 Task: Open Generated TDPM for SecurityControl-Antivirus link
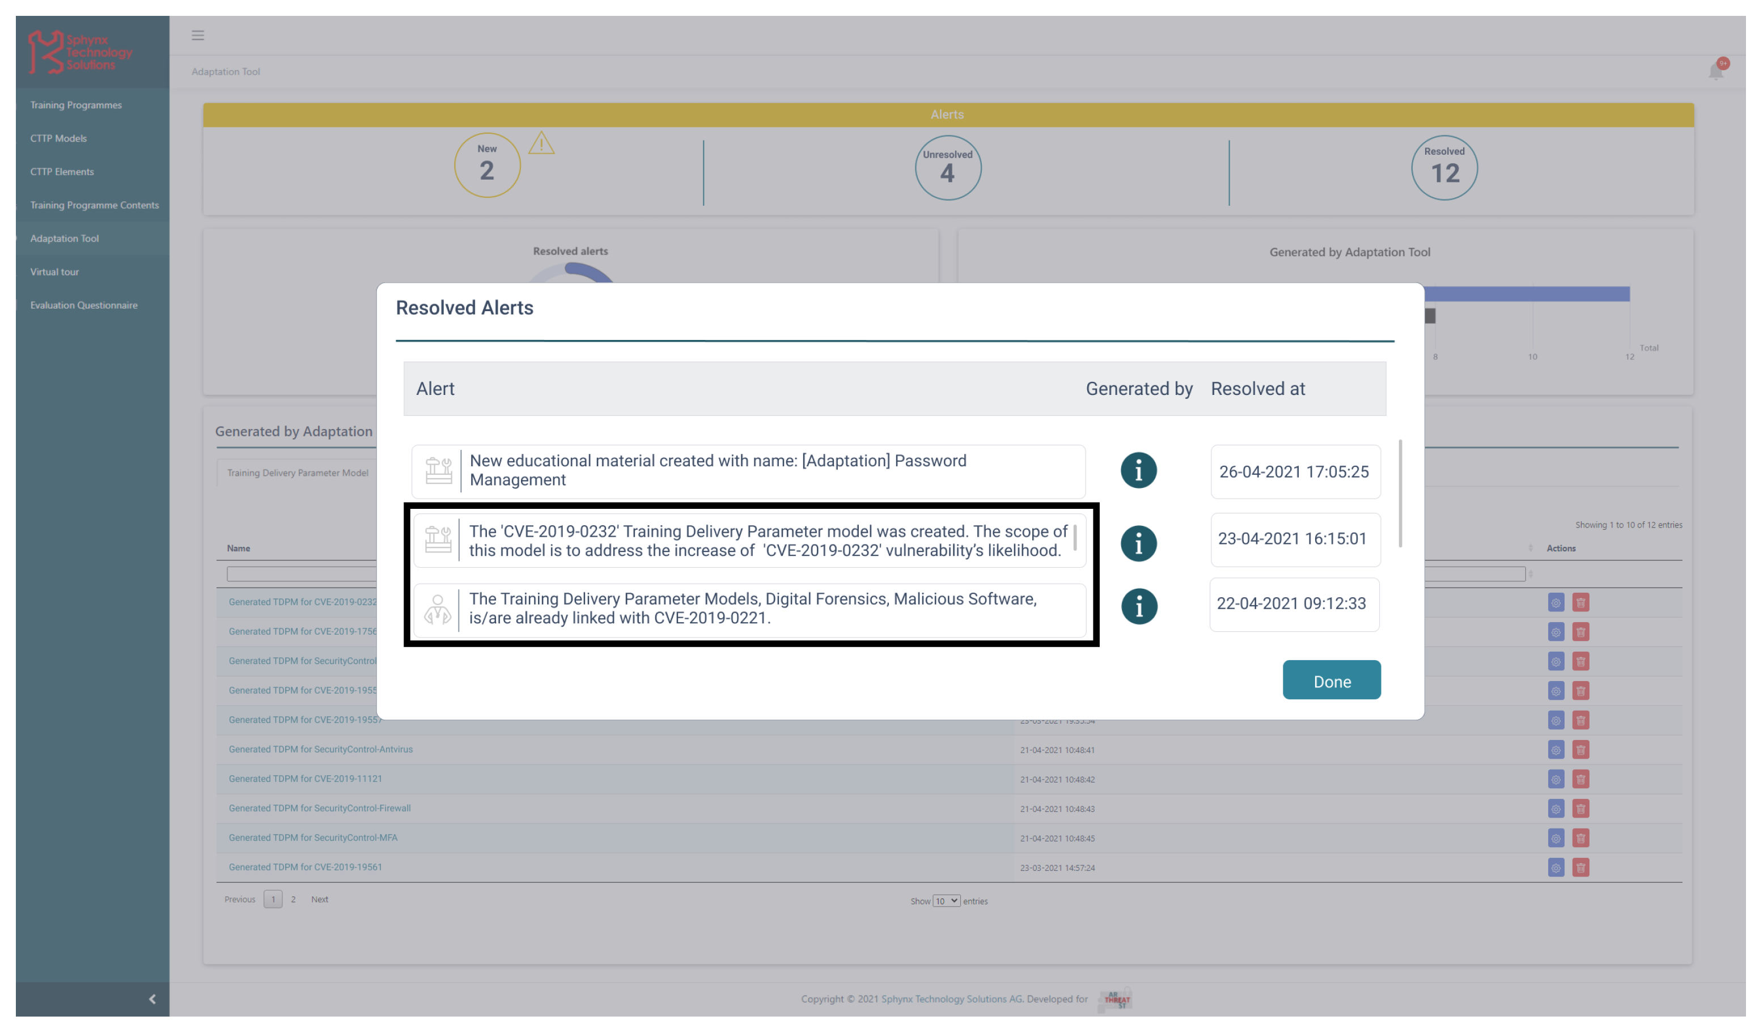pos(320,749)
